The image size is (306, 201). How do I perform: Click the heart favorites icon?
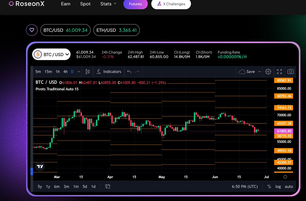tap(32, 30)
